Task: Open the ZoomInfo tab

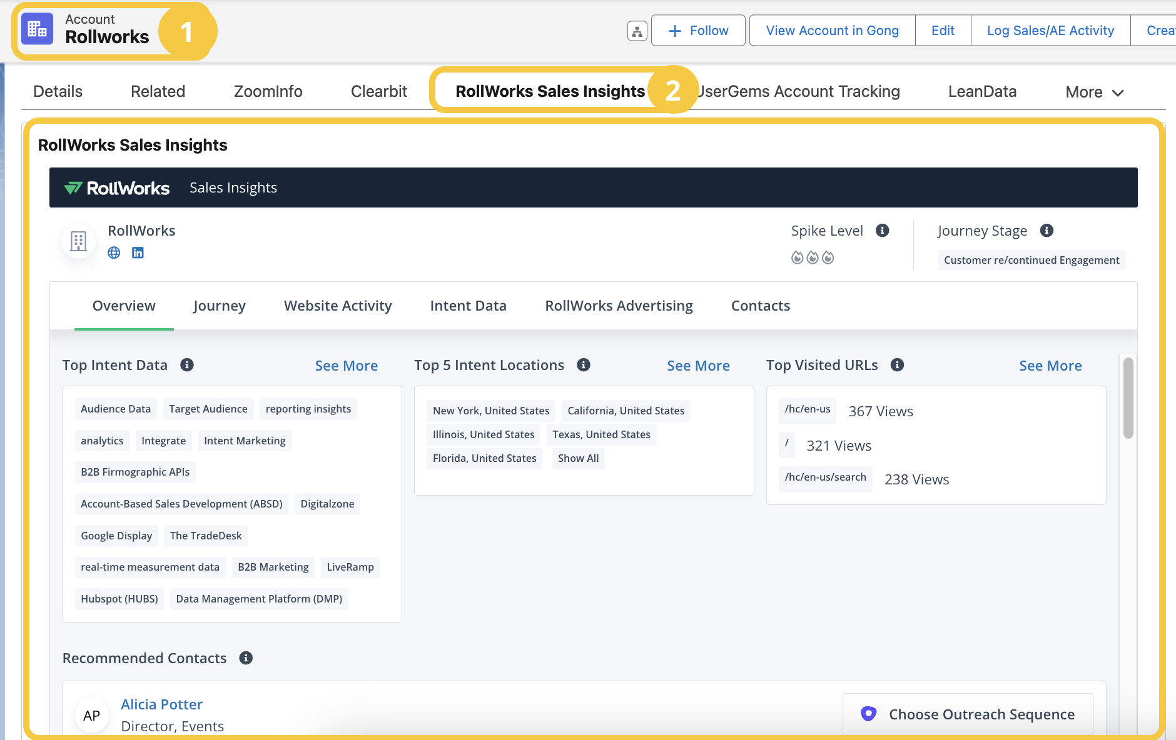Action: coord(268,92)
